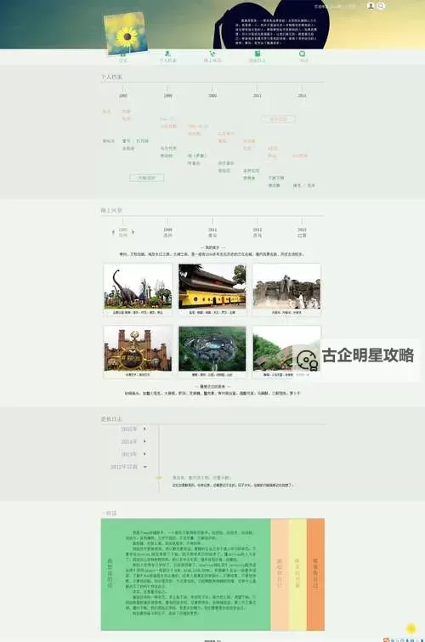
Task: Select the 1999 苏州 stop in scenery timeline
Action: click(167, 232)
